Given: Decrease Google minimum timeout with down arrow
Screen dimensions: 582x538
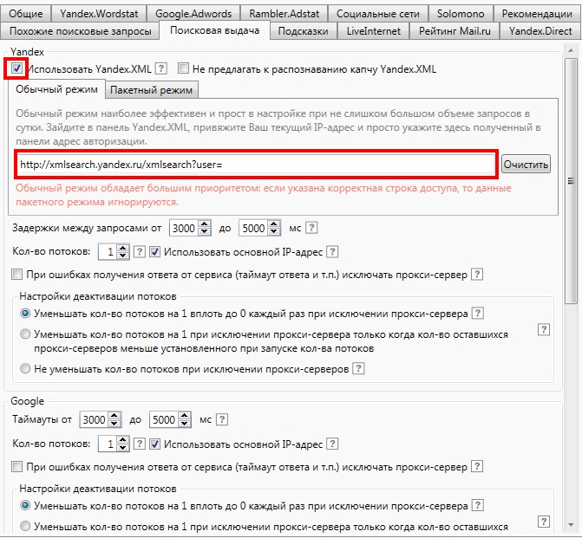Looking at the screenshot, I should (x=114, y=424).
